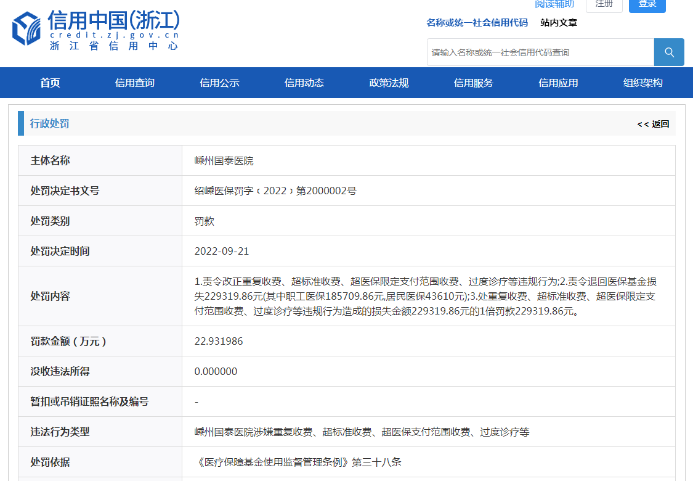This screenshot has height=481, width=693.
Task: Select the 信用应用 nav item
Action: [558, 83]
